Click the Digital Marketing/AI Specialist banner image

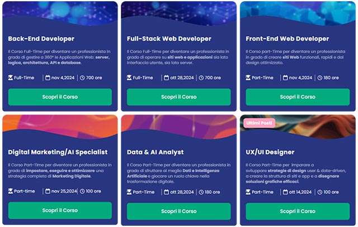point(60,127)
